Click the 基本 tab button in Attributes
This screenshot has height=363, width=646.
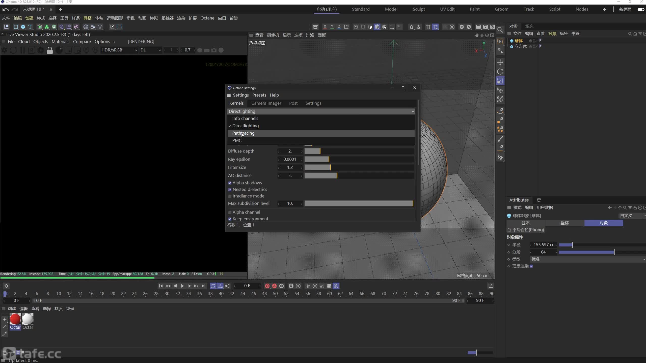click(526, 223)
